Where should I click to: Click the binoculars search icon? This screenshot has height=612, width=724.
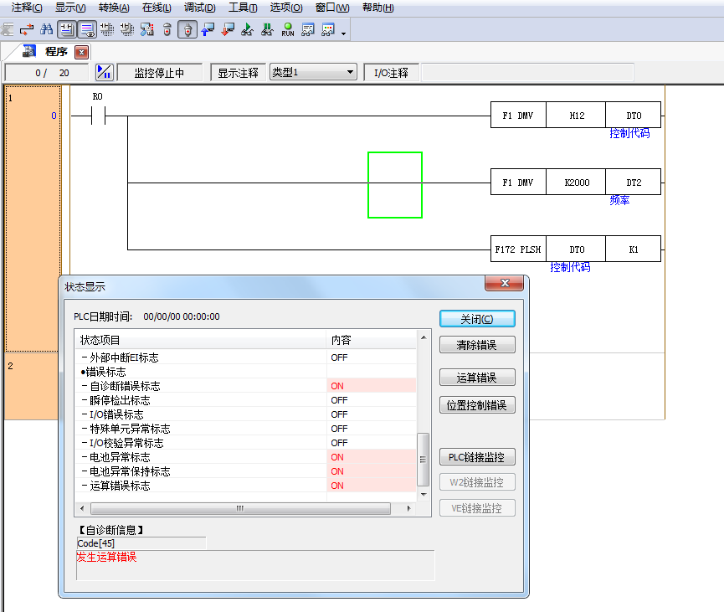[x=47, y=30]
